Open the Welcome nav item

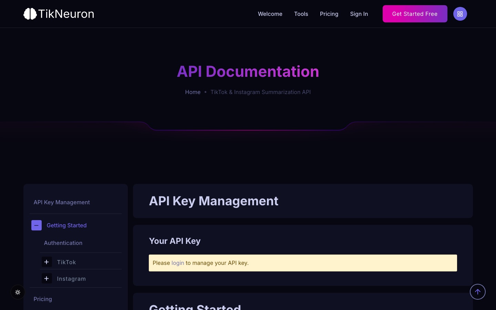point(270,14)
